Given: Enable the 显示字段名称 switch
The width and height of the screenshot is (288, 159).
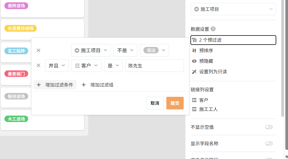Looking at the screenshot, I should pos(269,143).
